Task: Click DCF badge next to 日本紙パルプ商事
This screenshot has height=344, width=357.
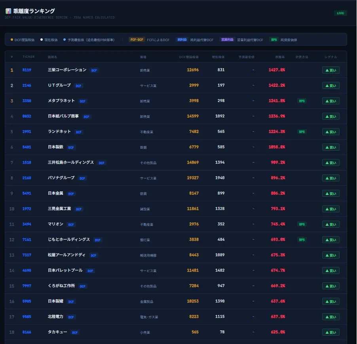Action: 86,117
